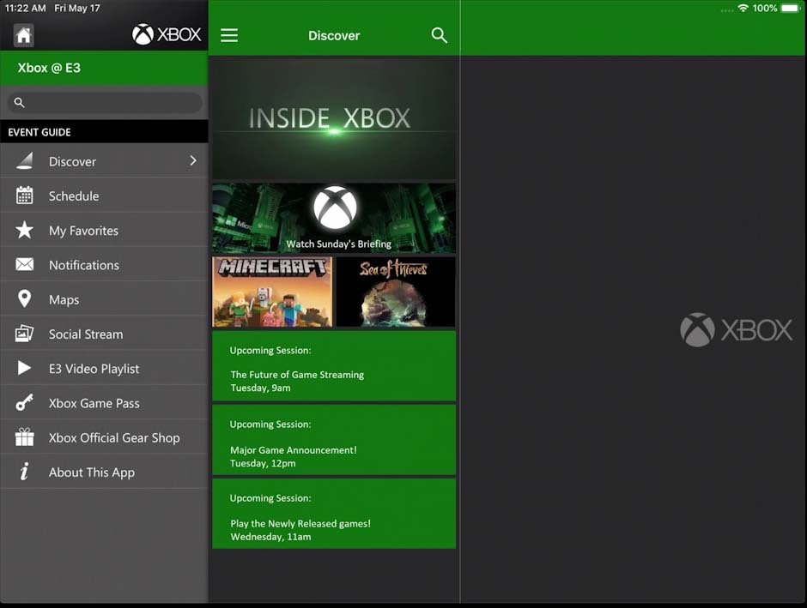807x608 pixels.
Task: Click the Xbox Game Pass key icon
Action: tap(24, 402)
